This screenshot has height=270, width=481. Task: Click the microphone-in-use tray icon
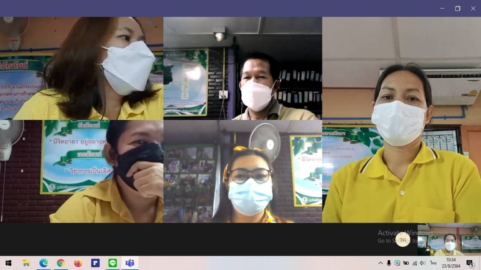click(389, 263)
